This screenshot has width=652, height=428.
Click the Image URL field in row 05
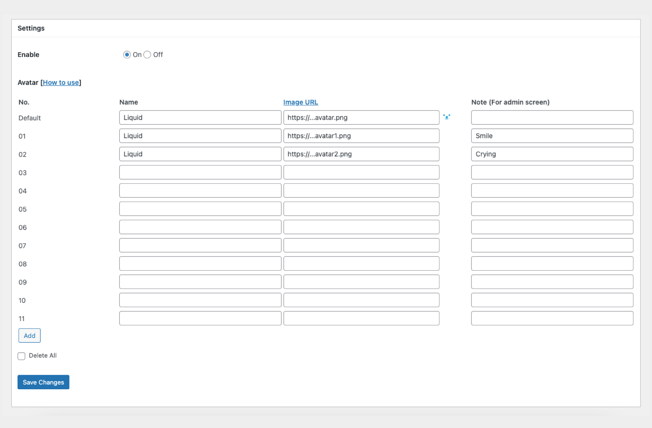[361, 209]
